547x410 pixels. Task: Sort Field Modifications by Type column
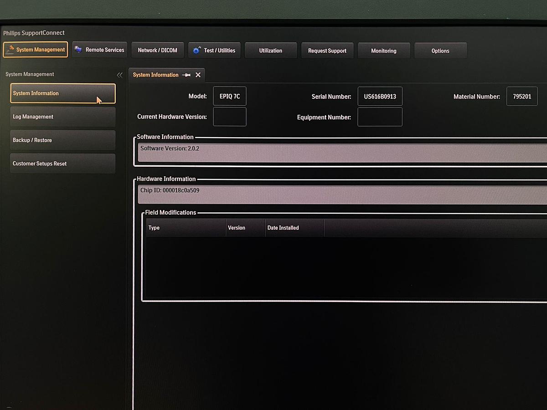pyautogui.click(x=186, y=228)
